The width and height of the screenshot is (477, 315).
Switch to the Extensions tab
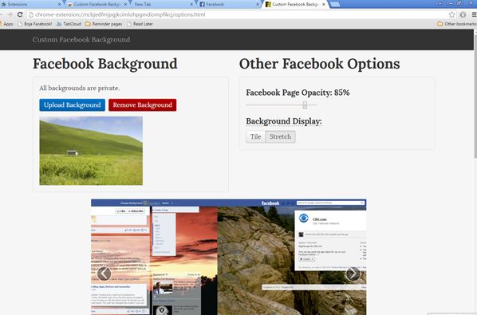coord(30,4)
